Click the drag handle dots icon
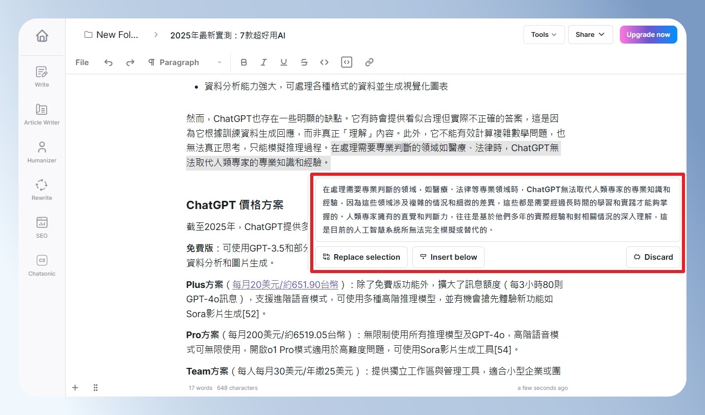This screenshot has width=705, height=415. coord(95,388)
